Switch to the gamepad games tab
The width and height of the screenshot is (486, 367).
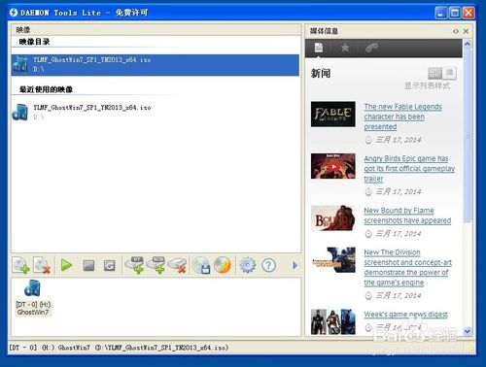tap(371, 48)
